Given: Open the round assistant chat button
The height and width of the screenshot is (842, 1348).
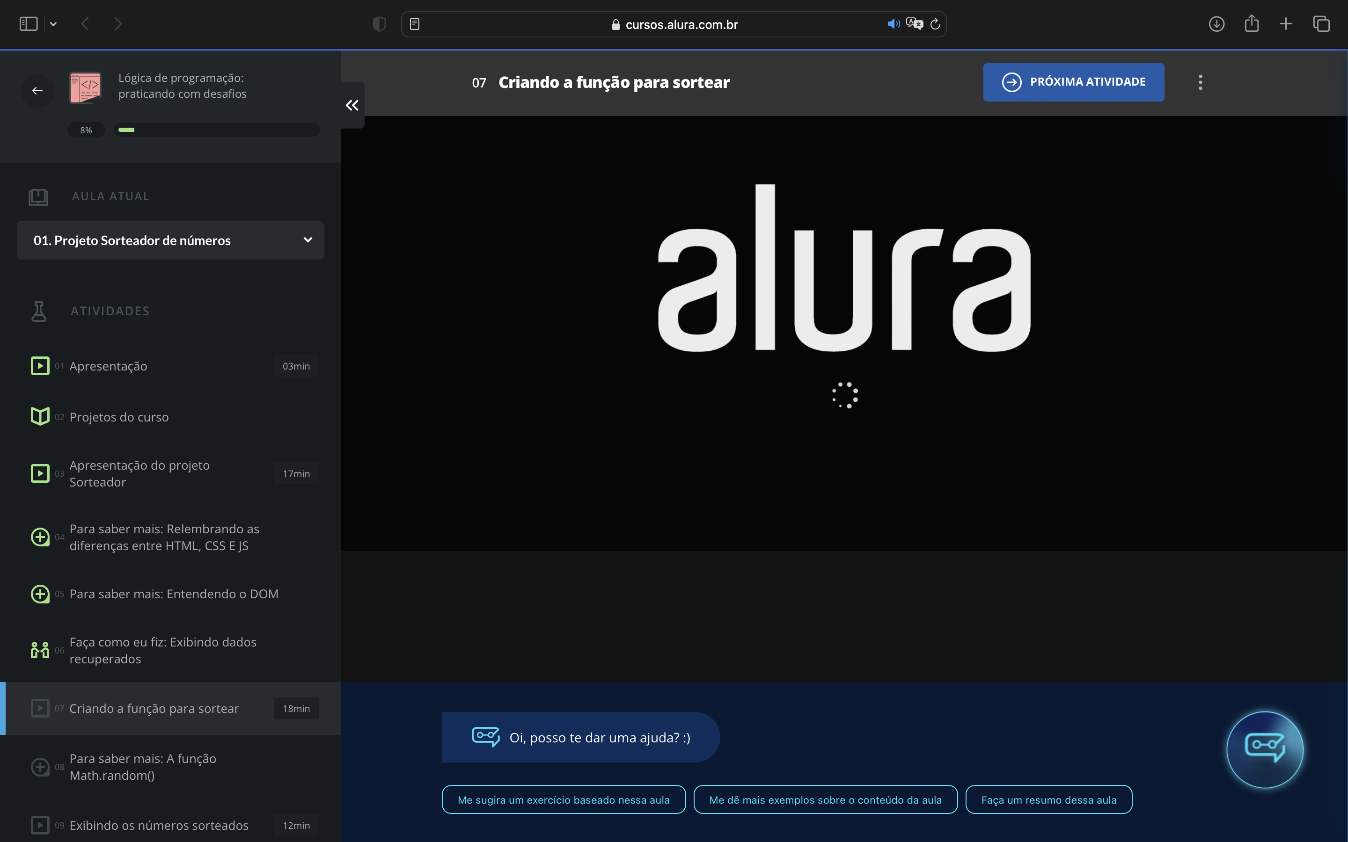Looking at the screenshot, I should 1265,749.
